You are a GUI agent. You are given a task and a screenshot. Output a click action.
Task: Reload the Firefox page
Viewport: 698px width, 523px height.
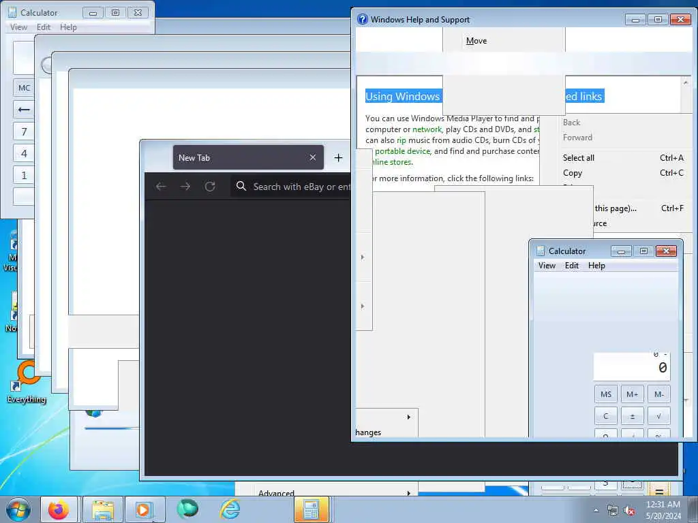pos(210,187)
